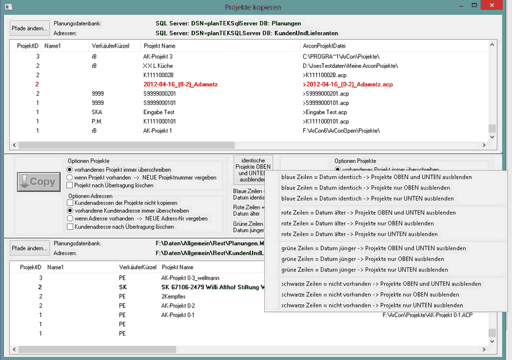Image resolution: width=512 pixels, height=360 pixels.
Task: Pick 'rote Zeilen' Projekte nur OBEN ausblenden
Action: pyautogui.click(x=357, y=223)
